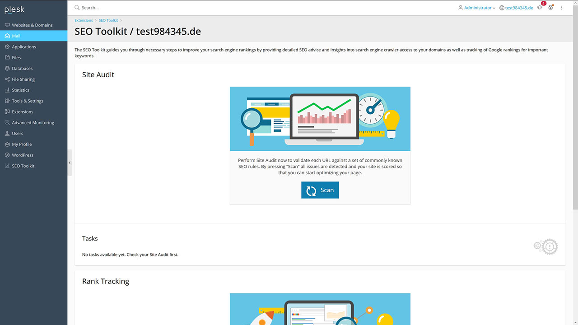
Task: Open Databases page
Action: click(x=33, y=69)
